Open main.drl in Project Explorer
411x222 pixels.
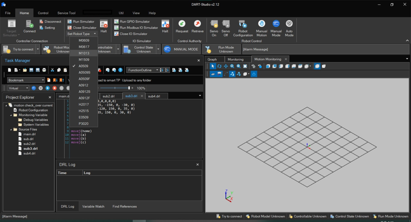click(x=29, y=134)
